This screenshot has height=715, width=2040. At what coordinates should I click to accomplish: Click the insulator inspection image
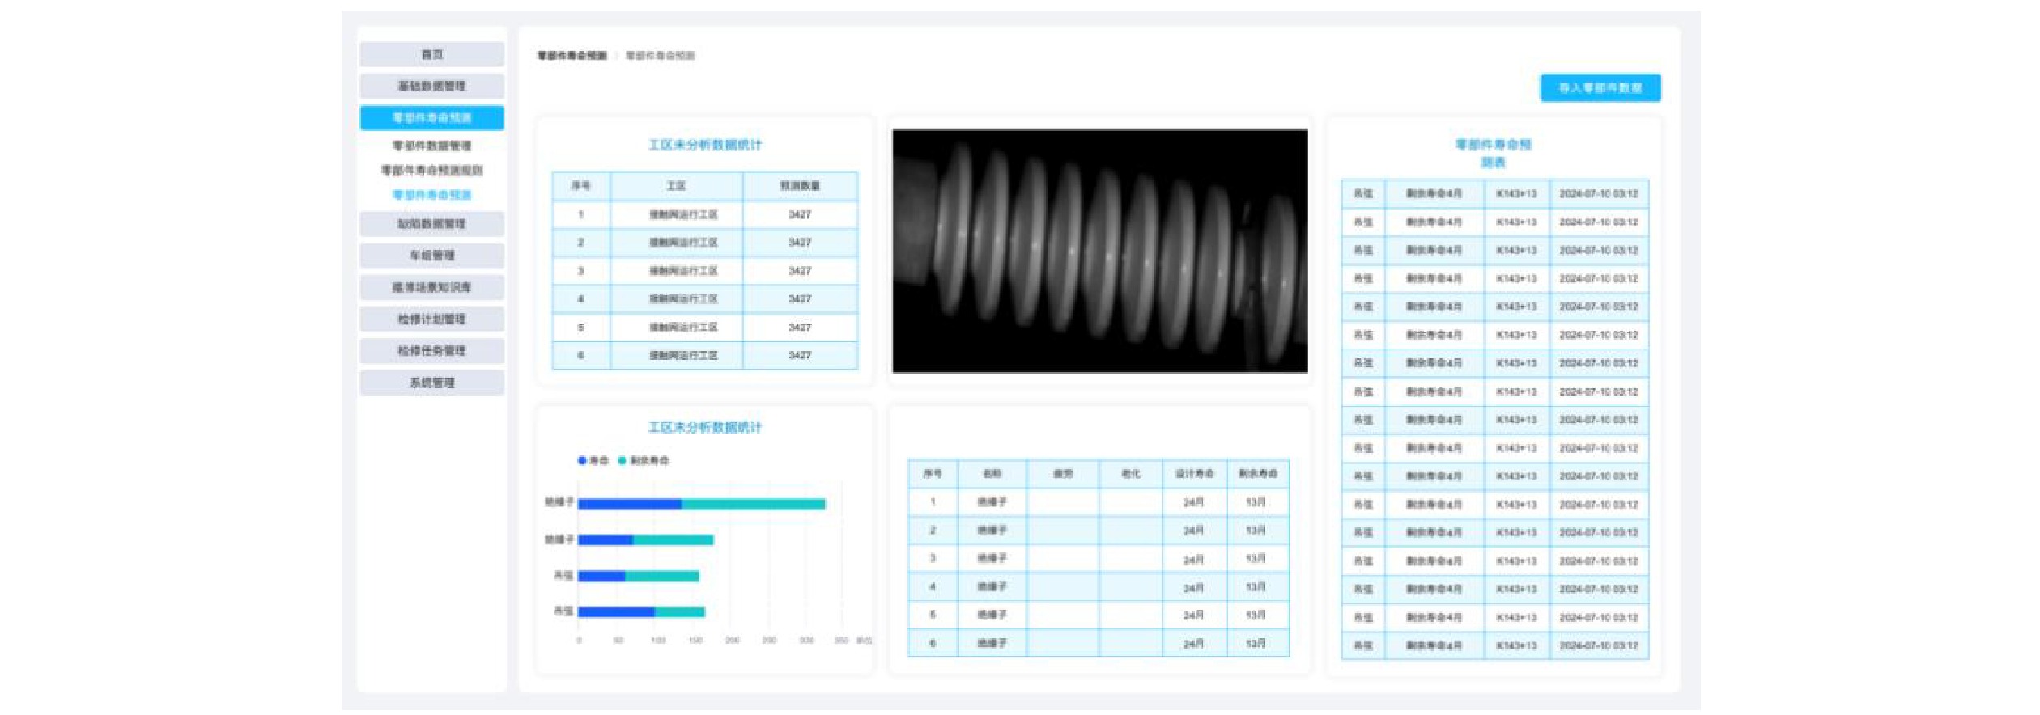[x=1099, y=251]
